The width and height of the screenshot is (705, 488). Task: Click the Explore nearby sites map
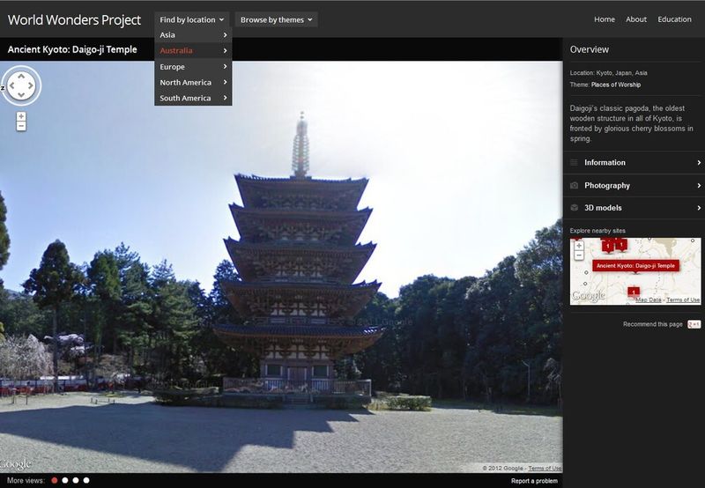pyautogui.click(x=635, y=271)
